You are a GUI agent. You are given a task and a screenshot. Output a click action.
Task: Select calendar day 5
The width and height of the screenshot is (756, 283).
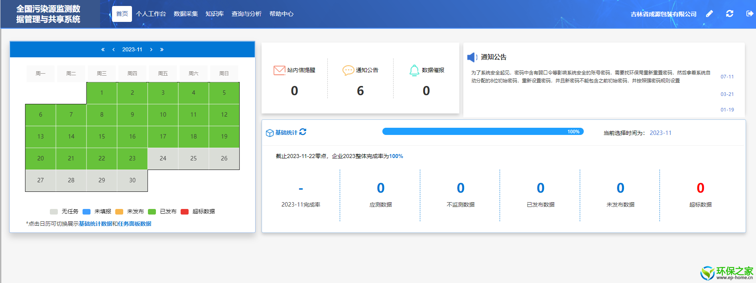(x=224, y=93)
